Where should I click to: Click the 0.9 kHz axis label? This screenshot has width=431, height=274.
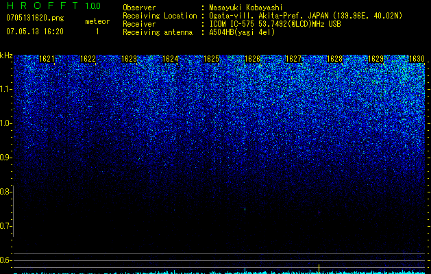5,158
